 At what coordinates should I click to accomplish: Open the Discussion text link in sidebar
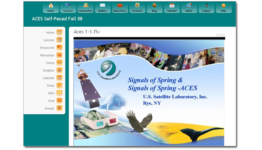(x=47, y=48)
